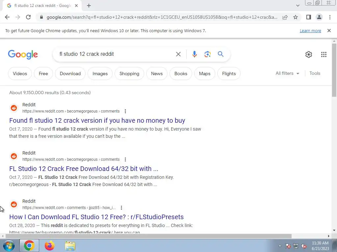The height and width of the screenshot is (252, 337).
Task: Clear the search box text
Action: tap(178, 54)
